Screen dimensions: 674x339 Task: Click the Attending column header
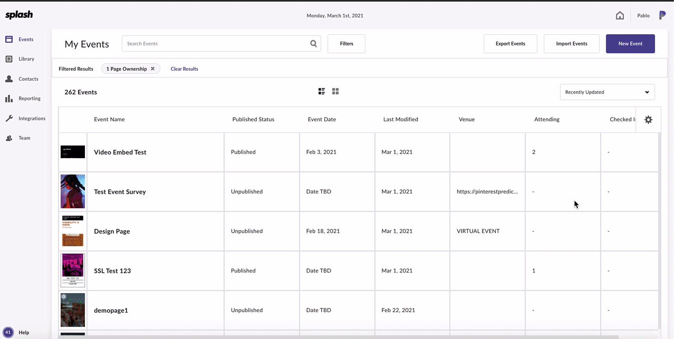[547, 120]
